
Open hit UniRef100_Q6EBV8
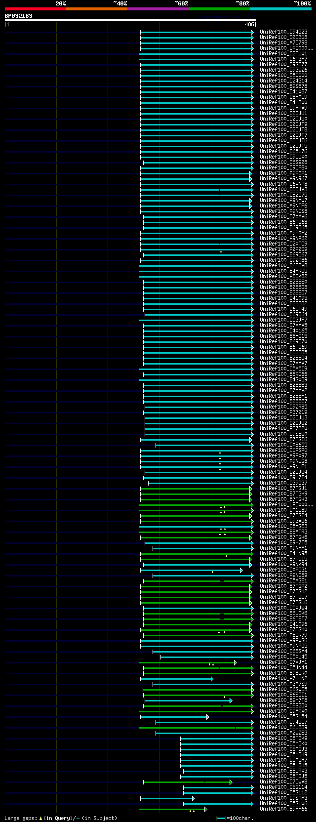click(x=283, y=266)
